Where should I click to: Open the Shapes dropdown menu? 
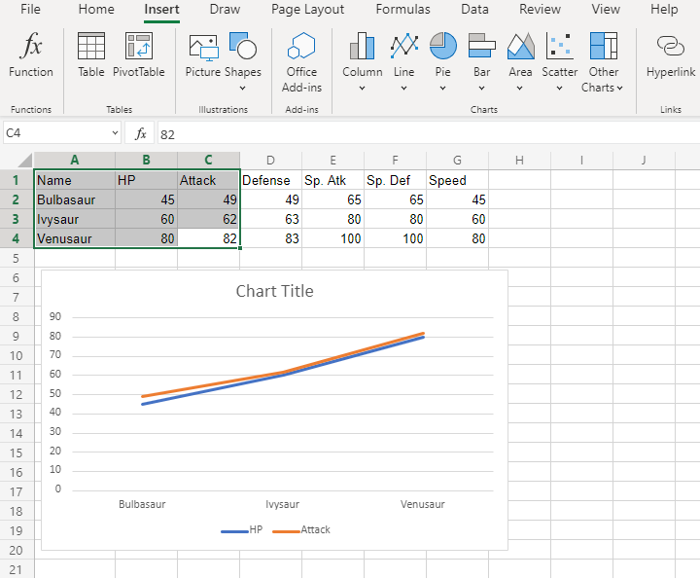[x=242, y=88]
